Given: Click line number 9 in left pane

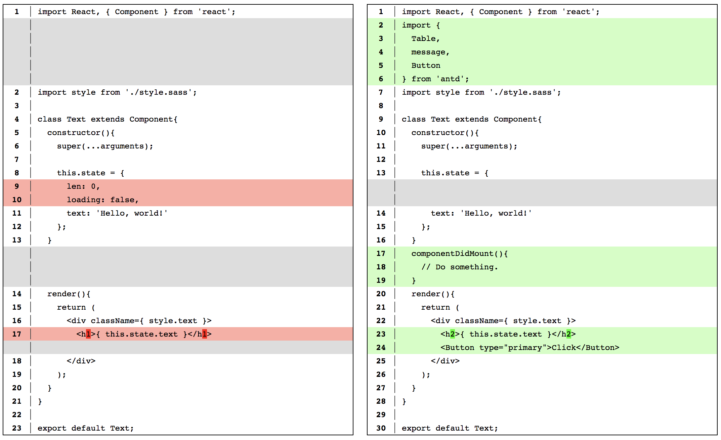Looking at the screenshot, I should pos(16,186).
